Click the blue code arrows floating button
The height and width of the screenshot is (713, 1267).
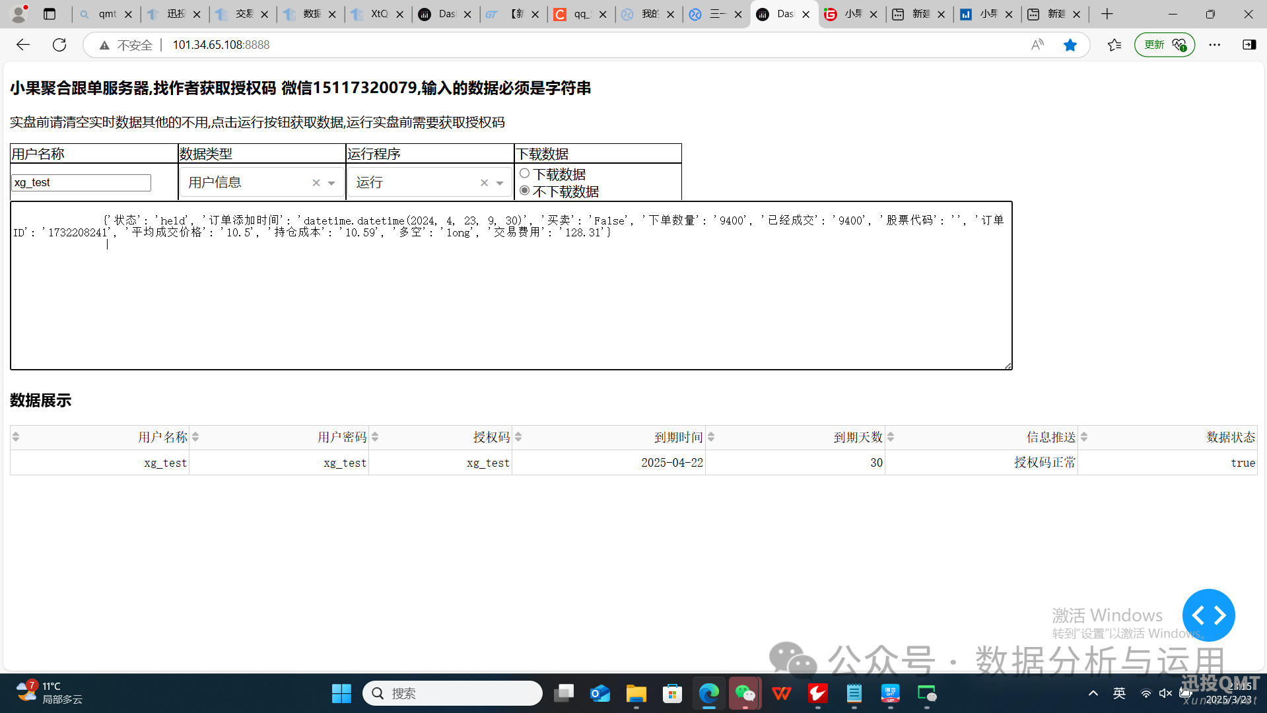pos(1208,615)
